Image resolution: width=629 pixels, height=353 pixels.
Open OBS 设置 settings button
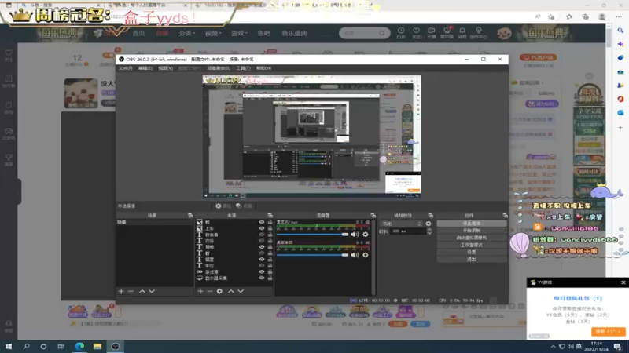471,252
